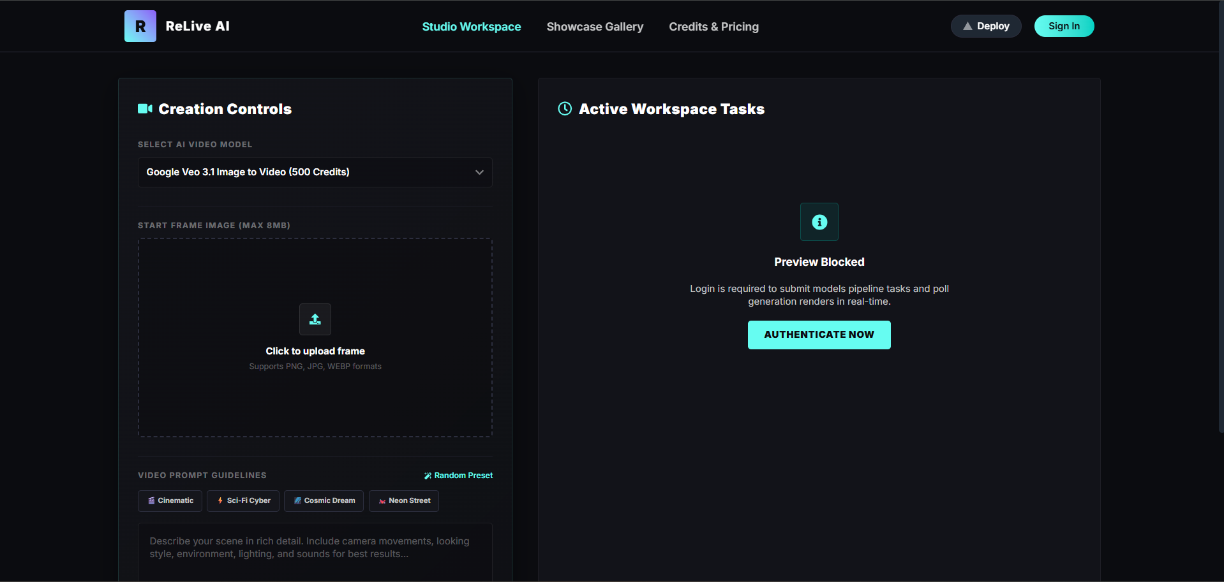Viewport: 1224px width, 582px height.
Task: Click the "Login is required" message text
Action: (819, 295)
